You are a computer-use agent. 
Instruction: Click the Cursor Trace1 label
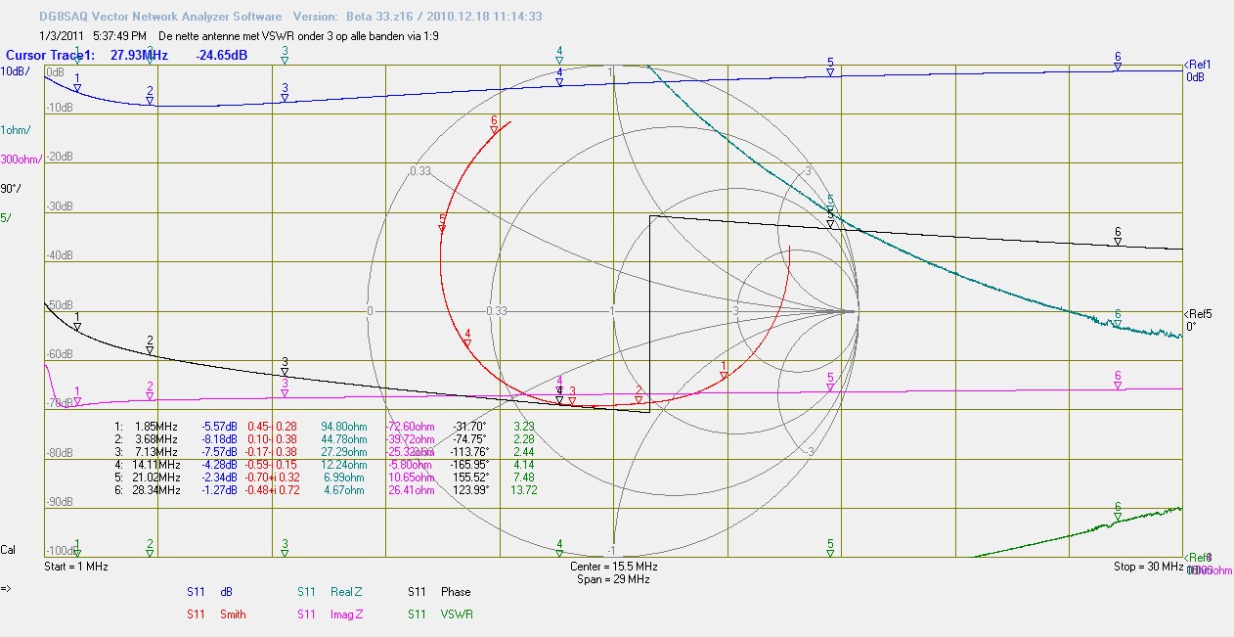click(x=50, y=56)
